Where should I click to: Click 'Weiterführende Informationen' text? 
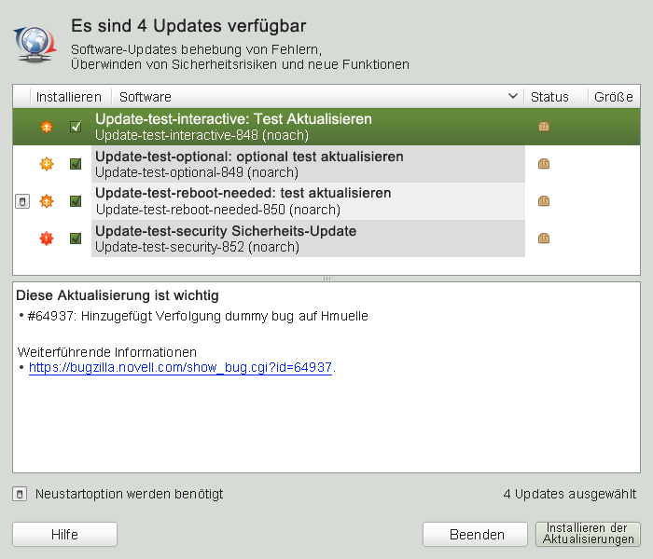(107, 352)
